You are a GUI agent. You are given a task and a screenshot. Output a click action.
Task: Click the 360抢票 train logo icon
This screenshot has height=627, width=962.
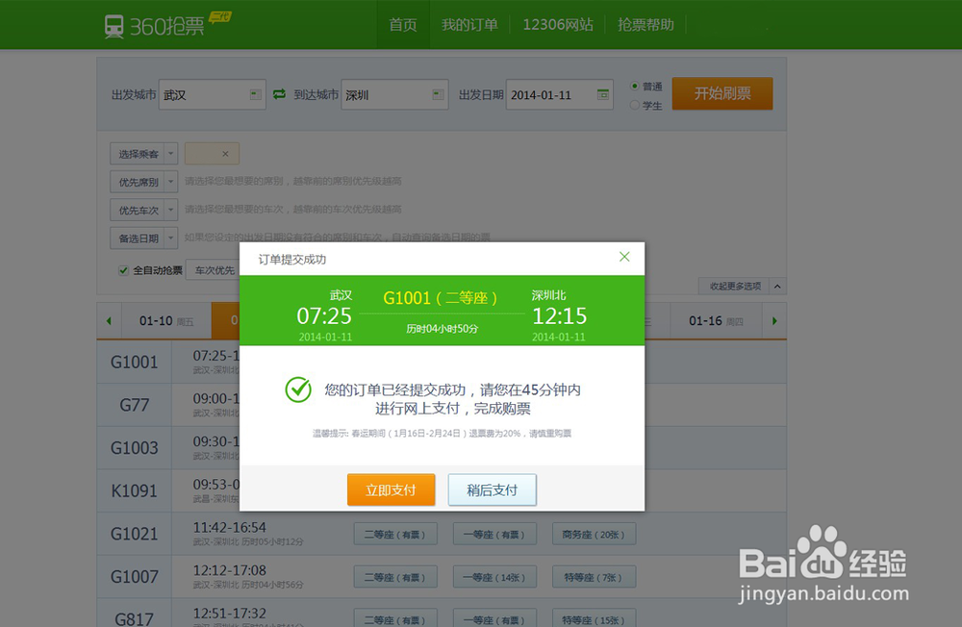tap(114, 26)
